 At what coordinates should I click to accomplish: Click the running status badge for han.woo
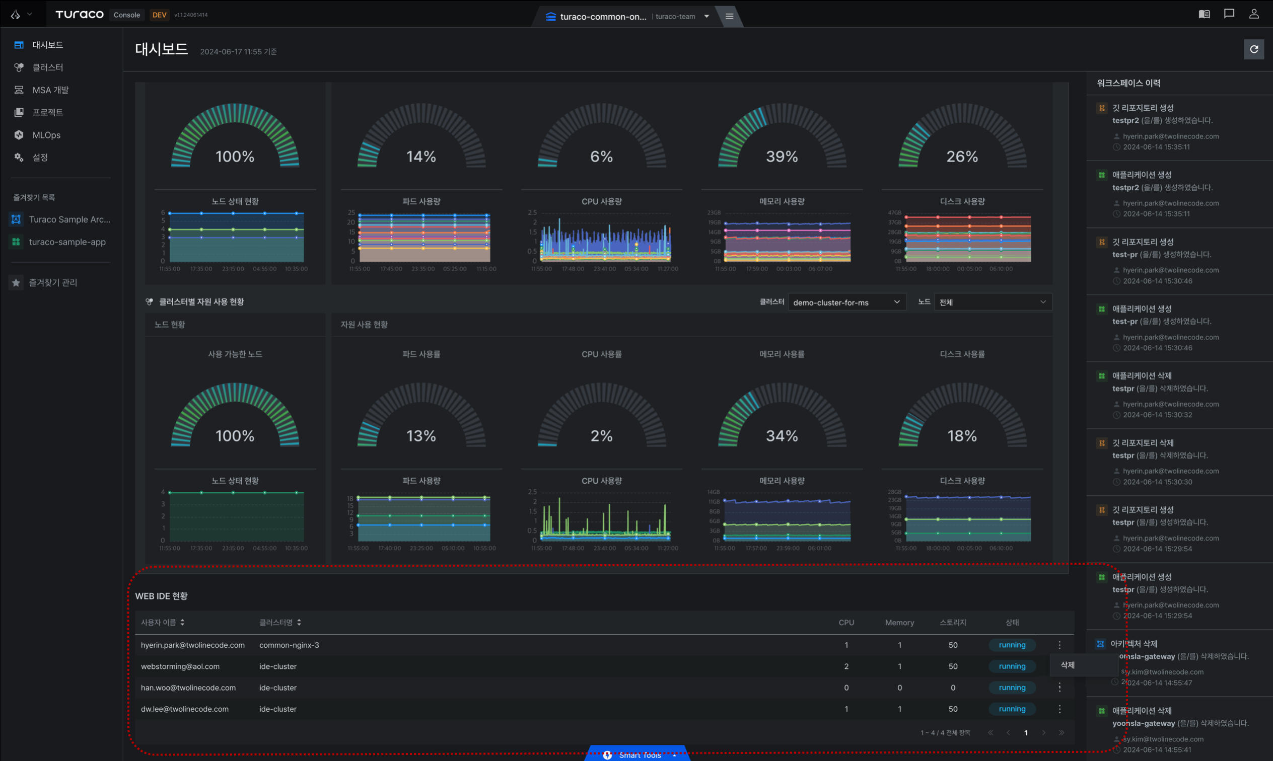click(x=1012, y=687)
